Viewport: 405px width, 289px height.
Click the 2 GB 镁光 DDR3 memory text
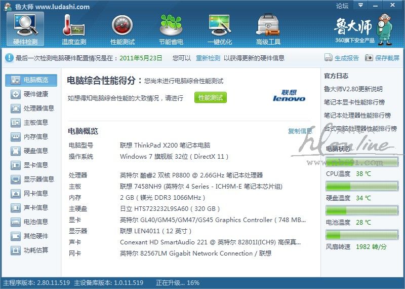[163, 198]
